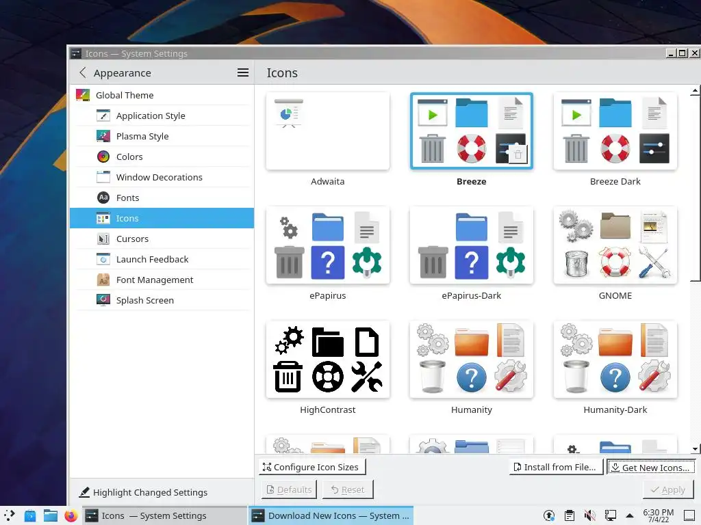The width and height of the screenshot is (701, 525).
Task: Click the Splash Screen icon
Action: click(x=103, y=300)
